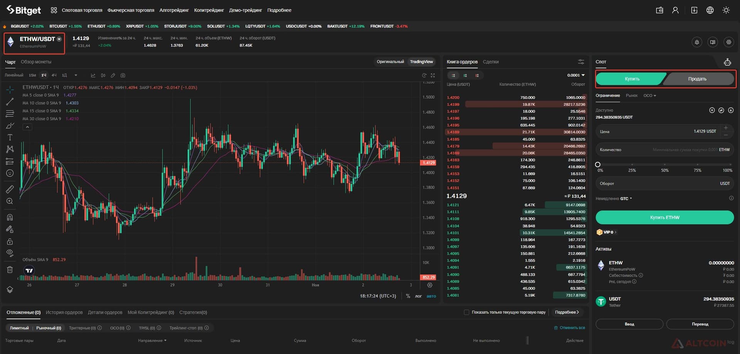Open the indicators chart icon
Screen dimensions: 740x354
coord(93,75)
